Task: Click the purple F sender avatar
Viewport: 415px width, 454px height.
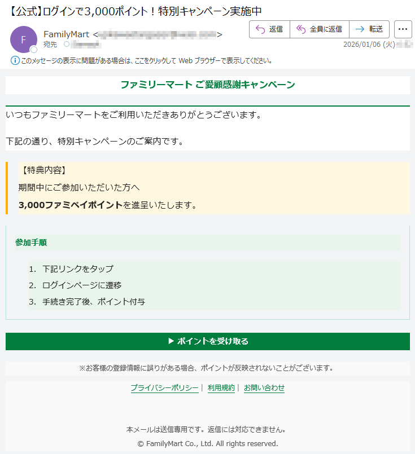Action: click(23, 39)
